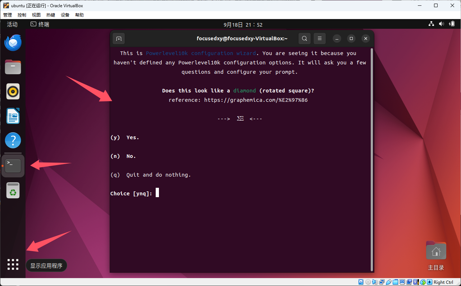Viewport: 461px width, 286px height.
Task: Click VirtualBox audio status icon
Action: coord(375,282)
